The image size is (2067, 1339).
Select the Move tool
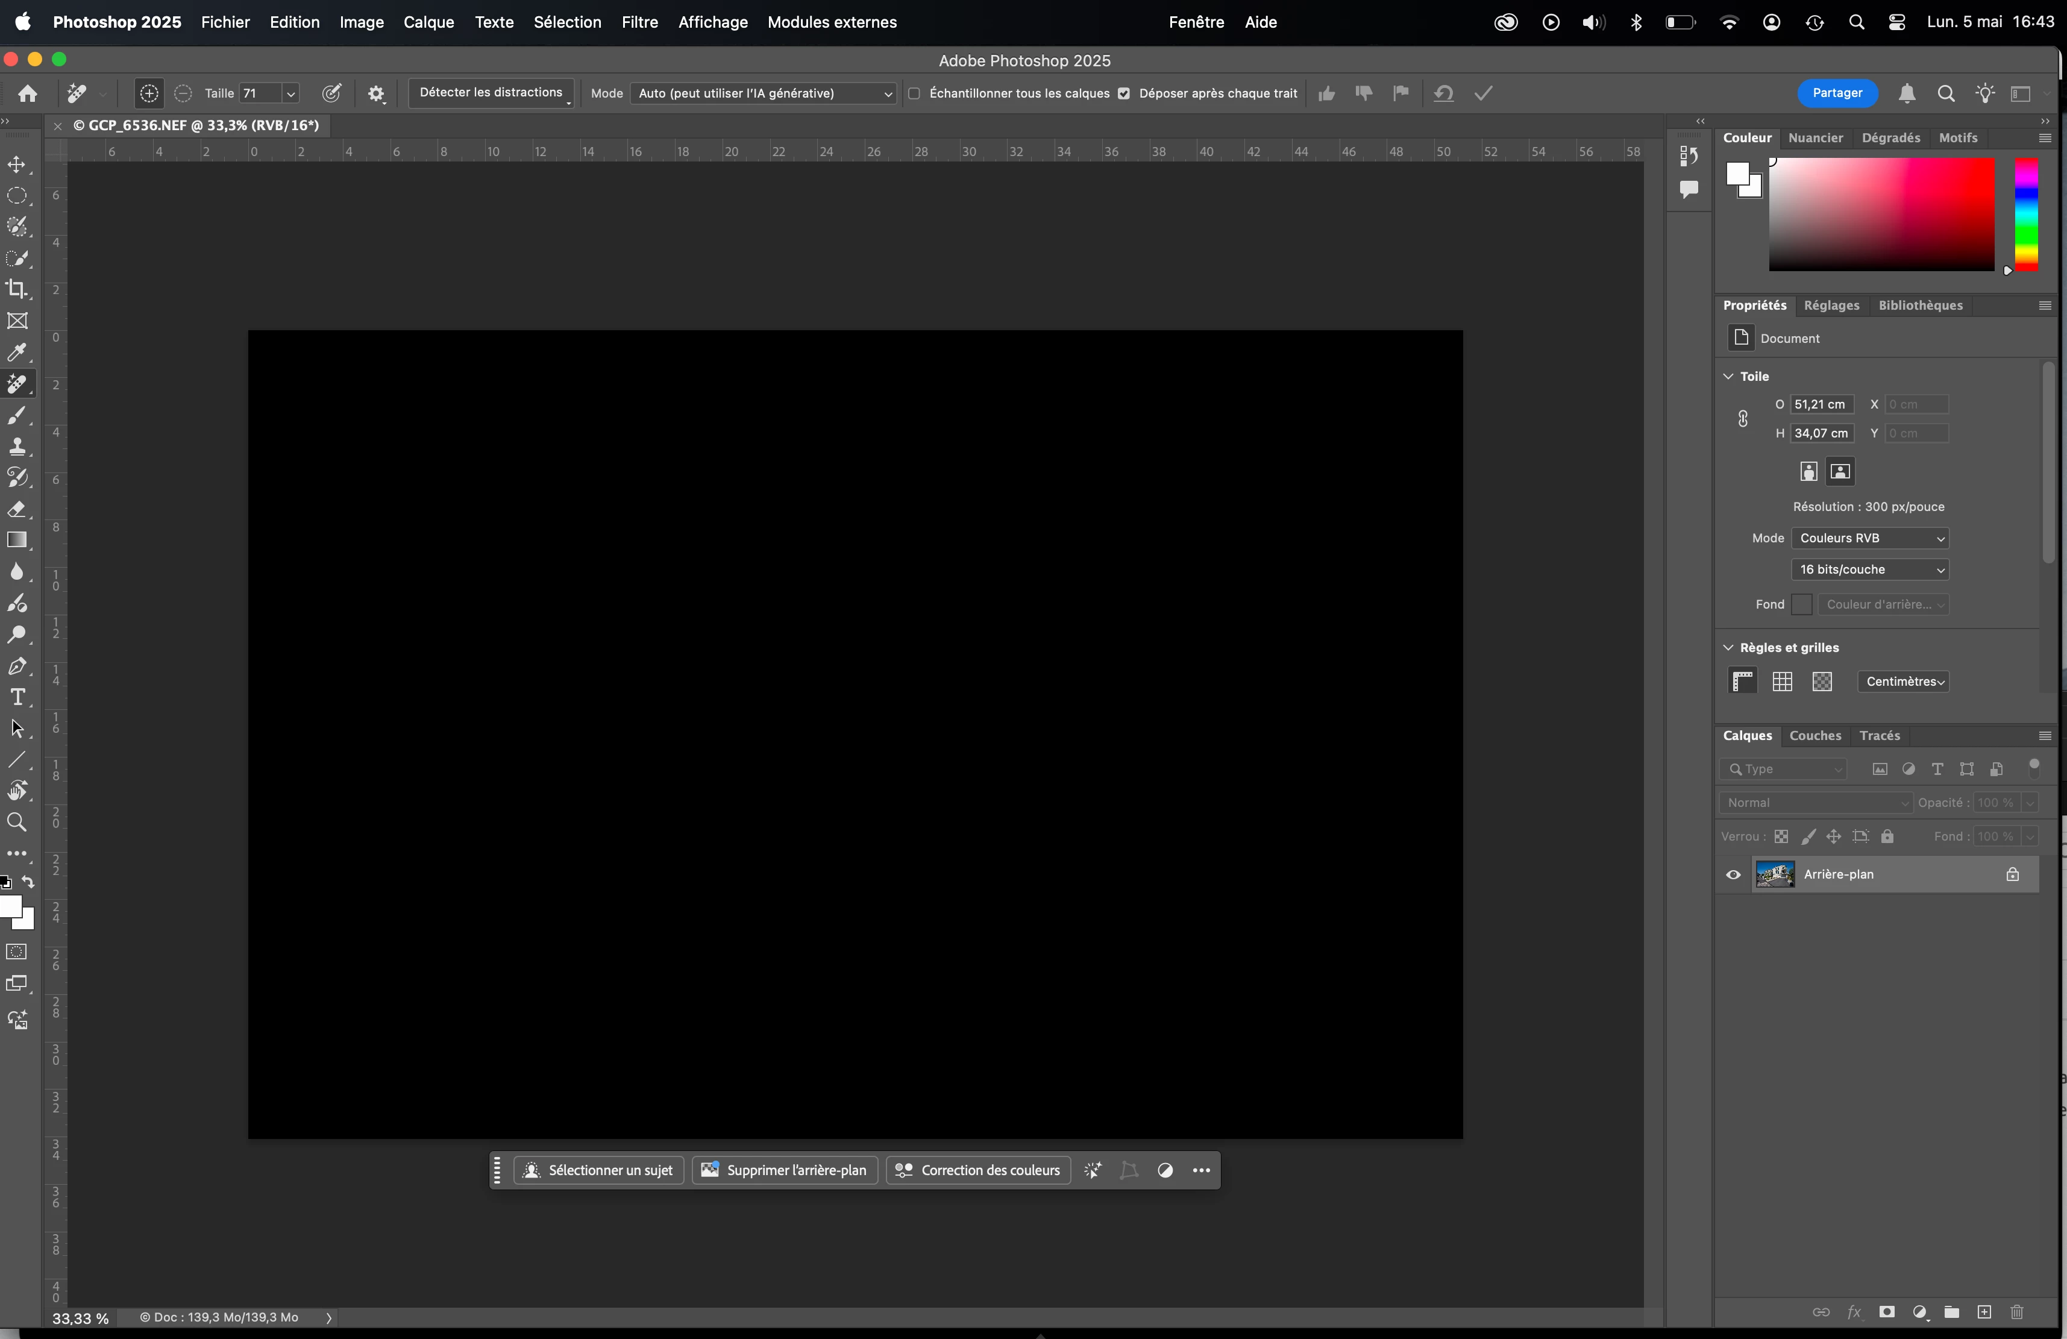pyautogui.click(x=16, y=165)
